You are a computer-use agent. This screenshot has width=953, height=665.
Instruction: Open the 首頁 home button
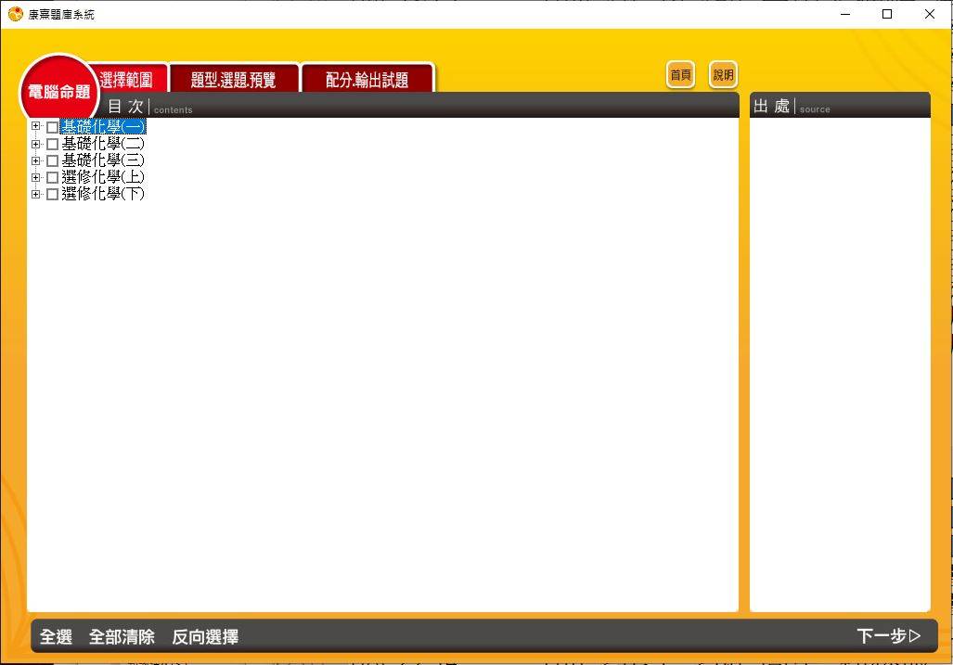(680, 75)
